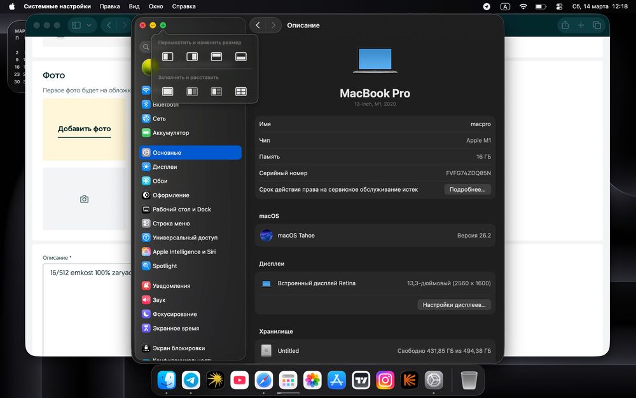Select Дисплеи in the settings sidebar
Screen dimensions: 636x398
[x=165, y=167]
